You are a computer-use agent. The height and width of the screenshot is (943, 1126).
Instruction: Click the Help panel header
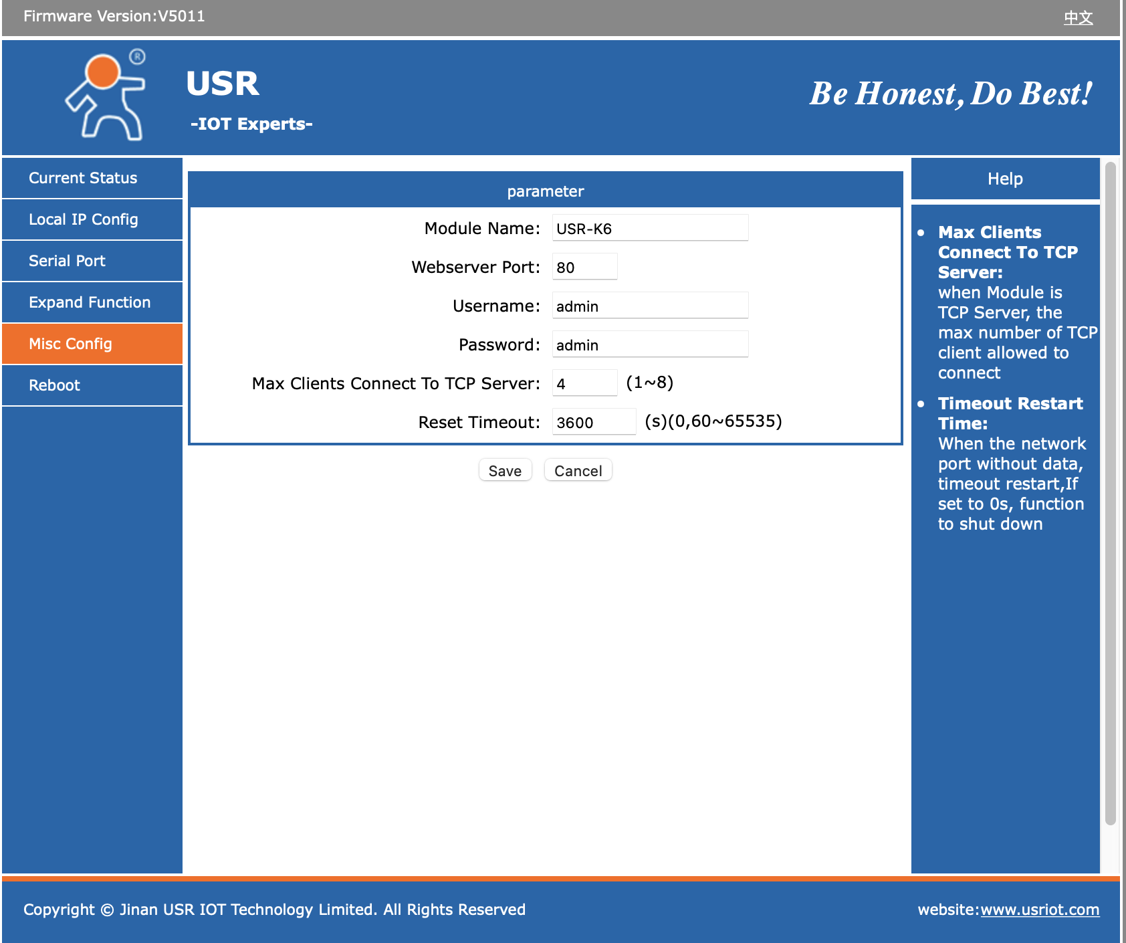[1004, 179]
